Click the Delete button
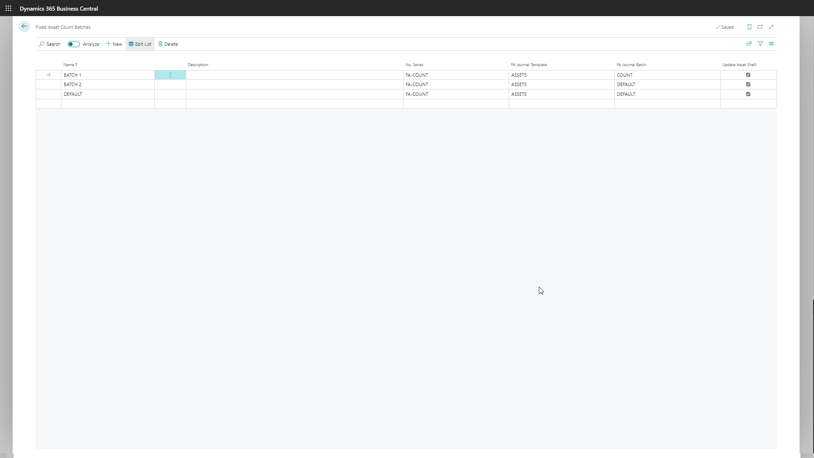This screenshot has width=814, height=458. point(168,44)
